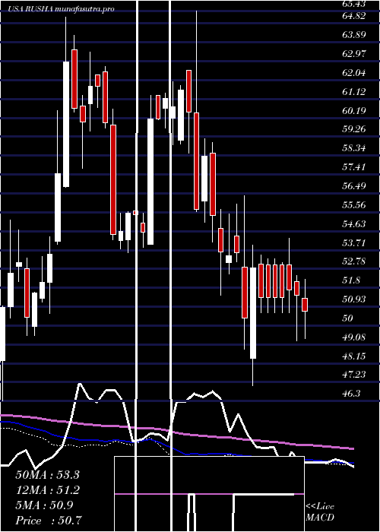Click the 'USA RUSHA munafasutra.pro' chart title
This screenshot has height=532, width=380.
pos(62,9)
